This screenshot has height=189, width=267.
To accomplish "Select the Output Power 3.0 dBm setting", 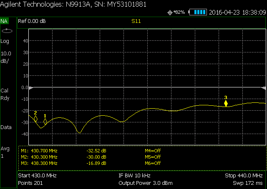I will [x=145, y=183].
